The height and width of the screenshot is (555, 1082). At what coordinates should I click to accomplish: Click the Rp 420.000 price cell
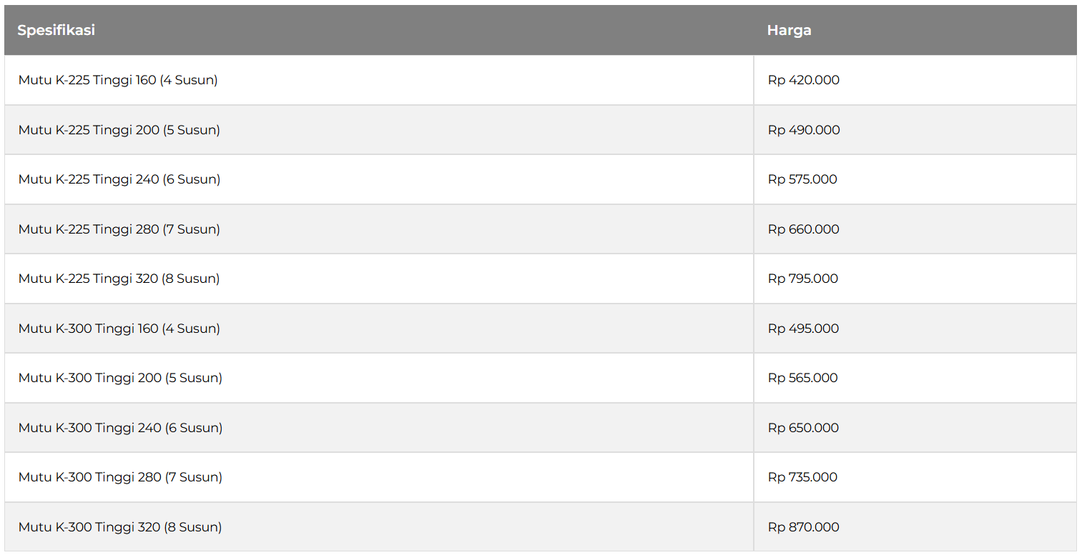(x=915, y=80)
